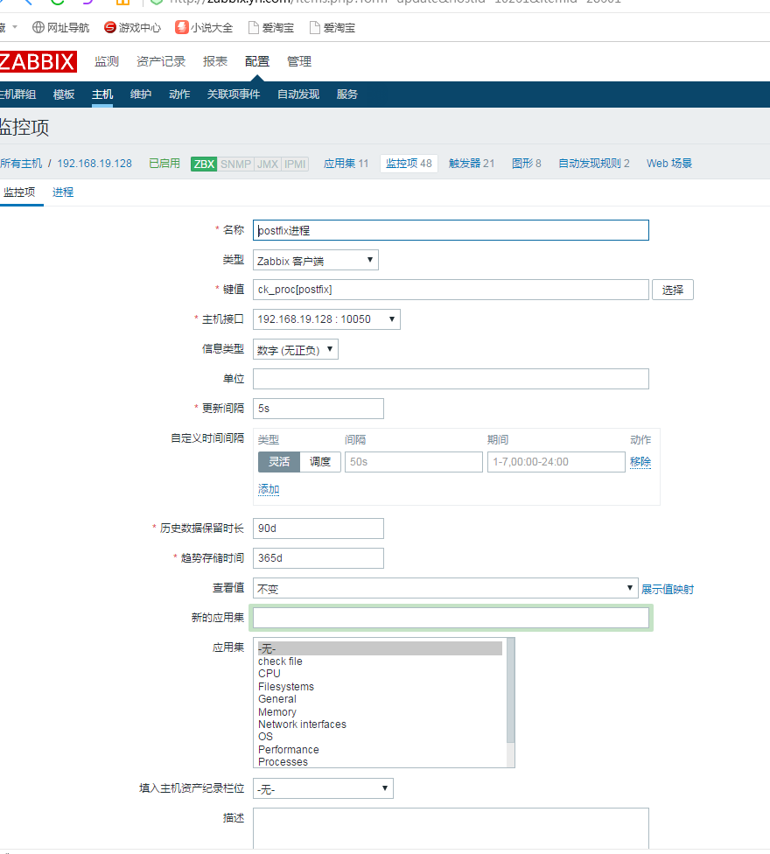
Task: Click the SNMP availability badge
Action: pyautogui.click(x=235, y=164)
